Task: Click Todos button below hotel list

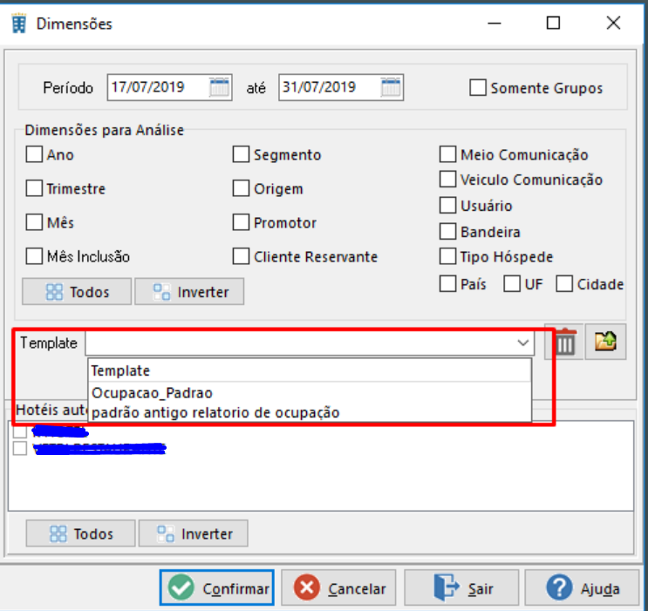Action: tap(80, 533)
